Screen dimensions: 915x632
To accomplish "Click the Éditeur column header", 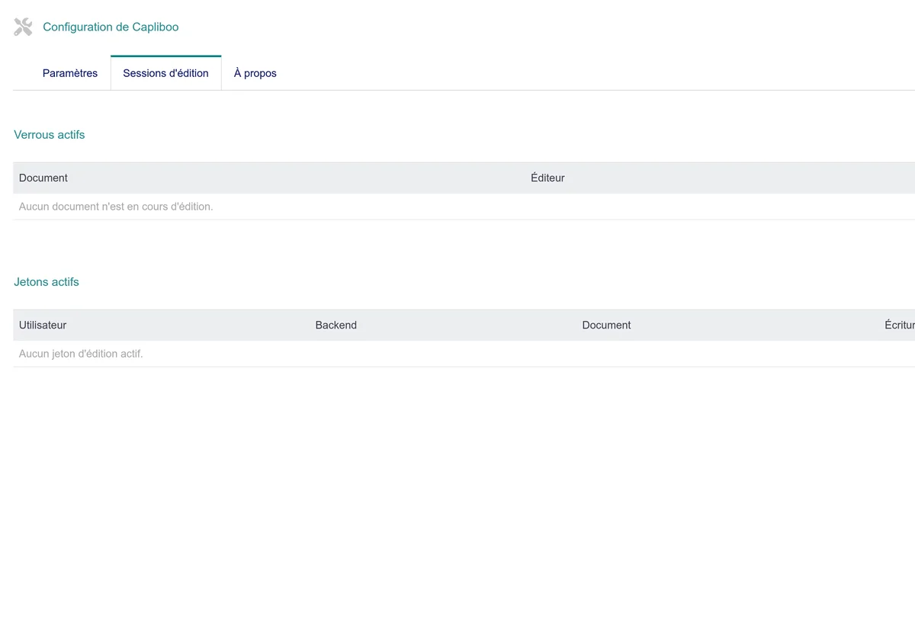I will coord(547,178).
